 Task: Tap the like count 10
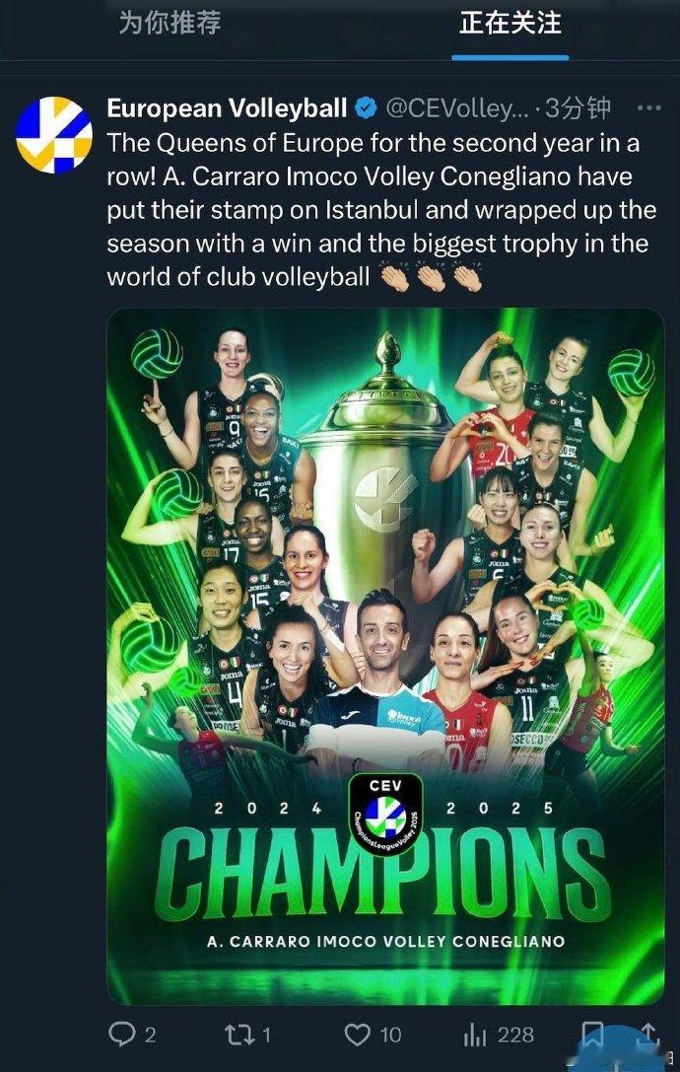tap(390, 1036)
